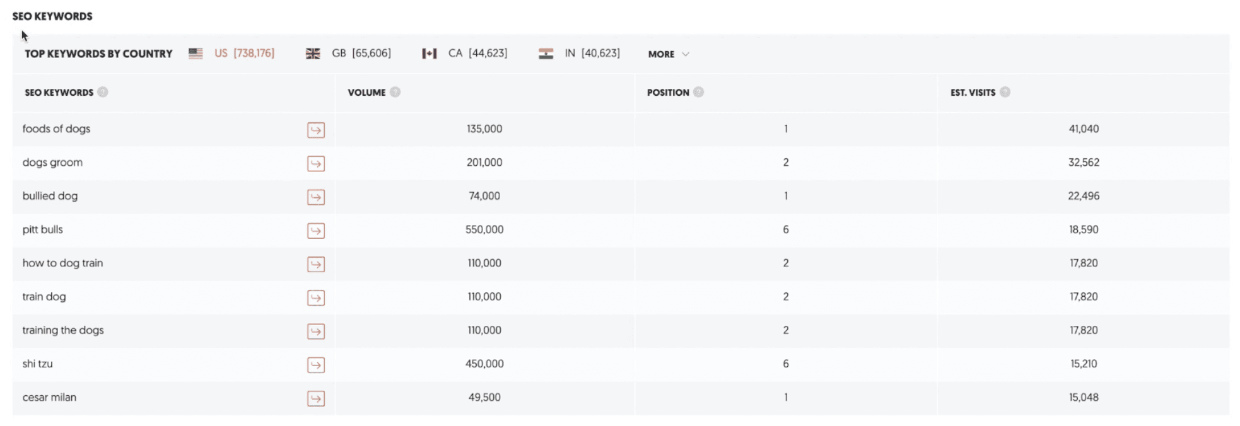The height and width of the screenshot is (426, 1240).
Task: Open the 'foods of dogs' keyword arrow icon
Action: (315, 130)
